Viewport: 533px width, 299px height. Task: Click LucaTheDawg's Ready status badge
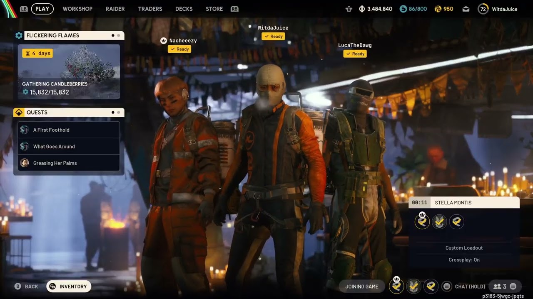click(x=355, y=54)
